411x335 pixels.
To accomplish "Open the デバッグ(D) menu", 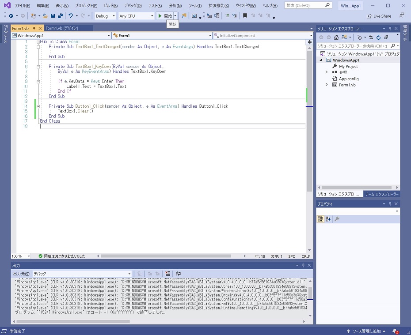I will point(133,5).
